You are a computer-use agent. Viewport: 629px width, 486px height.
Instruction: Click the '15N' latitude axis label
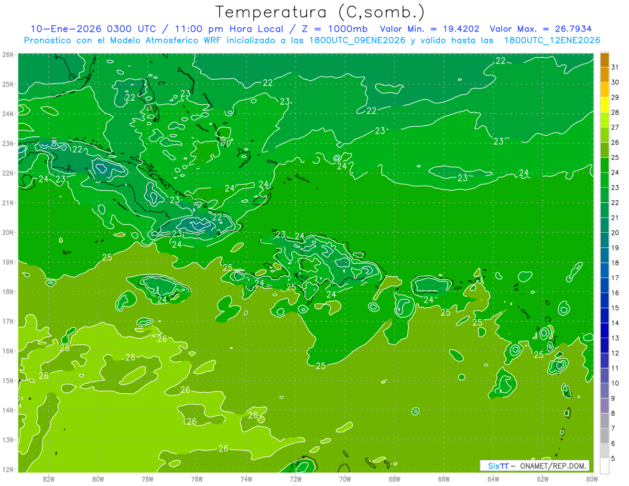(8, 380)
